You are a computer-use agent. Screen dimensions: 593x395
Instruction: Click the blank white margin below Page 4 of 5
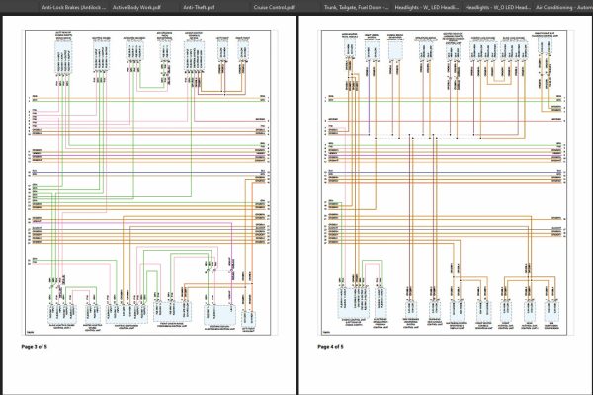tap(445, 372)
